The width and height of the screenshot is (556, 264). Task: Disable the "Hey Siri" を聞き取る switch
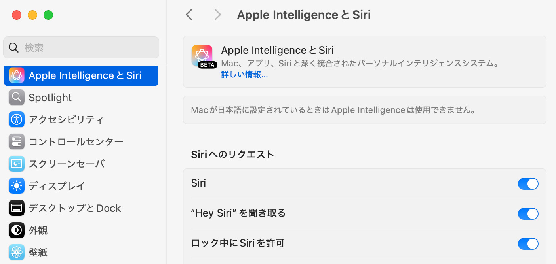point(528,214)
